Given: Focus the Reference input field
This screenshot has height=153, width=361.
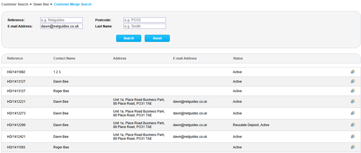Looking at the screenshot, I should [61, 20].
